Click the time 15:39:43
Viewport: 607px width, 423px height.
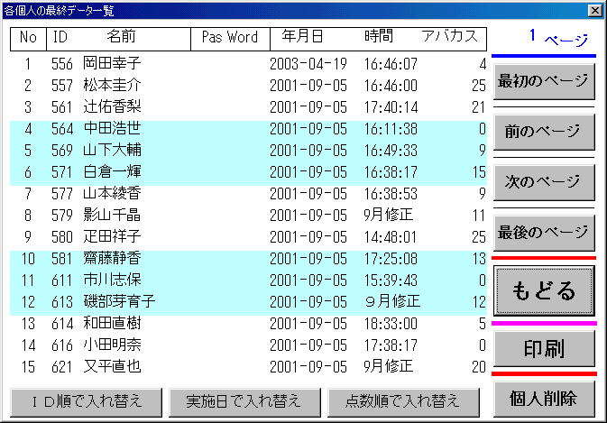click(391, 281)
